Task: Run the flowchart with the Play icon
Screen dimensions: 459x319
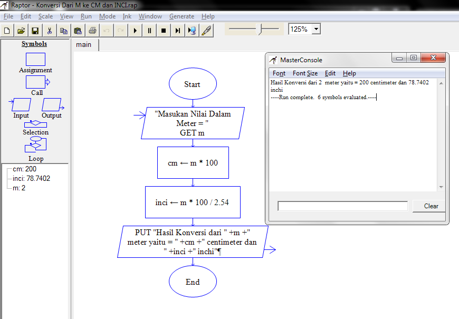Action: click(x=135, y=30)
